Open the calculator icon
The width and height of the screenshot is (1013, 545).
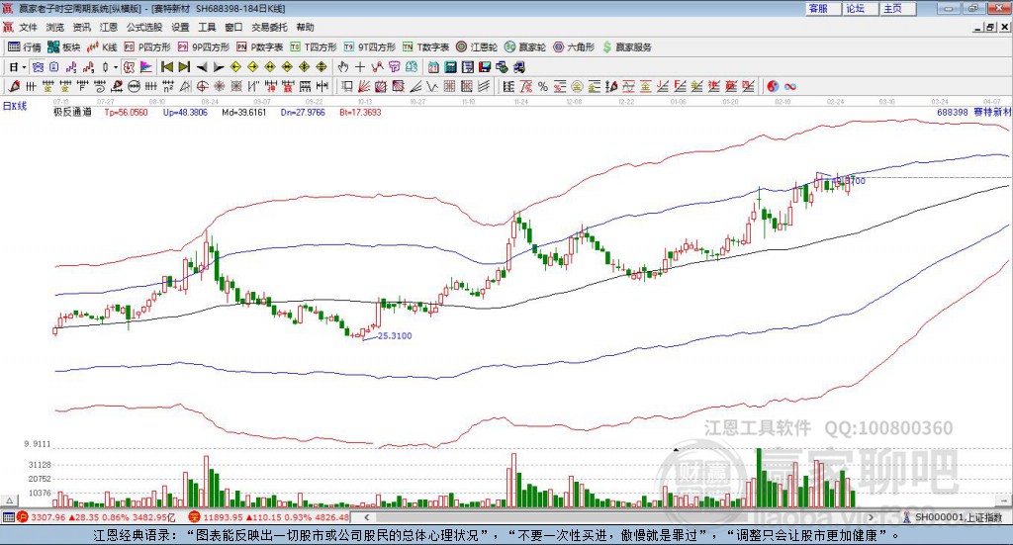tap(450, 67)
